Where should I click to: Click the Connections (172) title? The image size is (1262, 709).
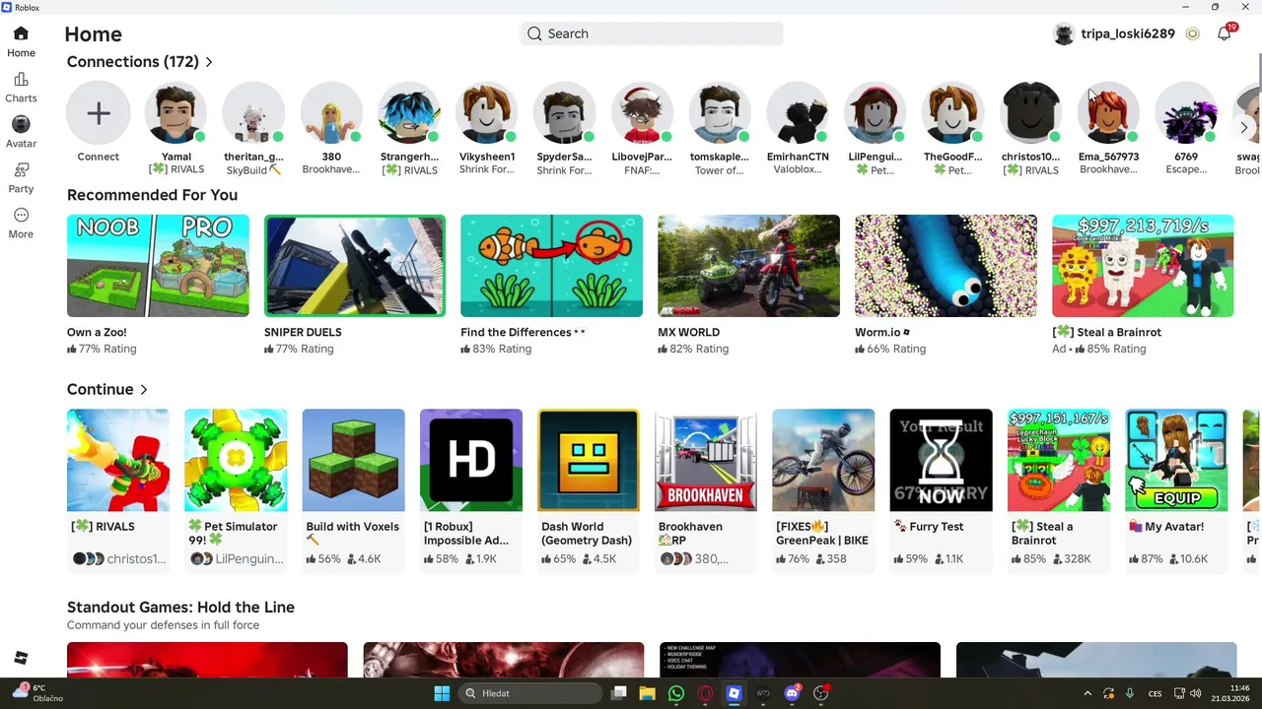(x=133, y=62)
